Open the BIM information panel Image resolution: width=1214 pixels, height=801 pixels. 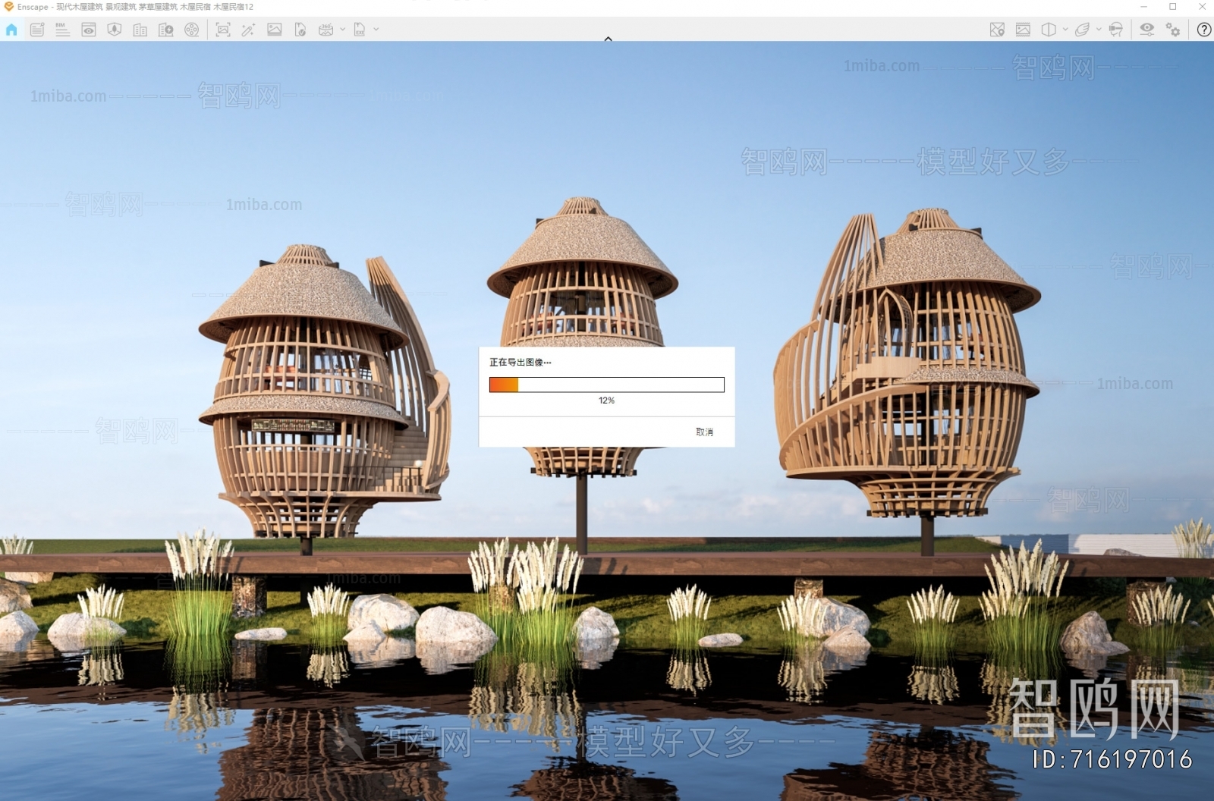tap(62, 30)
